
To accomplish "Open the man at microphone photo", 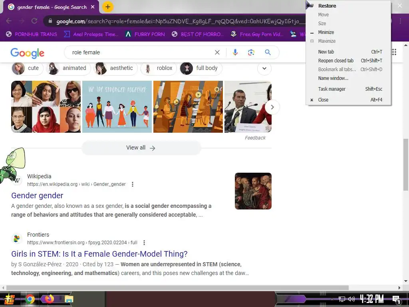I will pos(244,107).
